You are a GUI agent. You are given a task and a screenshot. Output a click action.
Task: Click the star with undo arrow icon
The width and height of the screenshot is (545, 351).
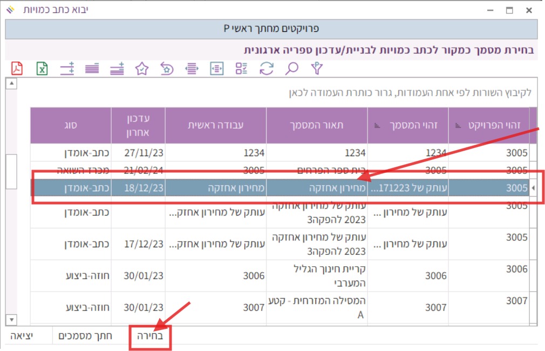coord(167,69)
